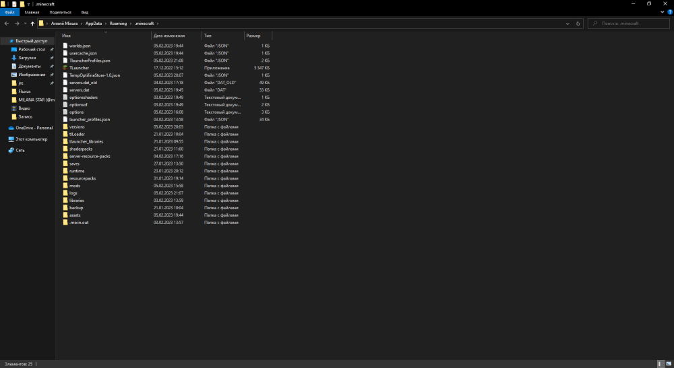This screenshot has width=674, height=368.
Task: Select TempOptifineStore-1.0.json file name
Action: tap(94, 75)
